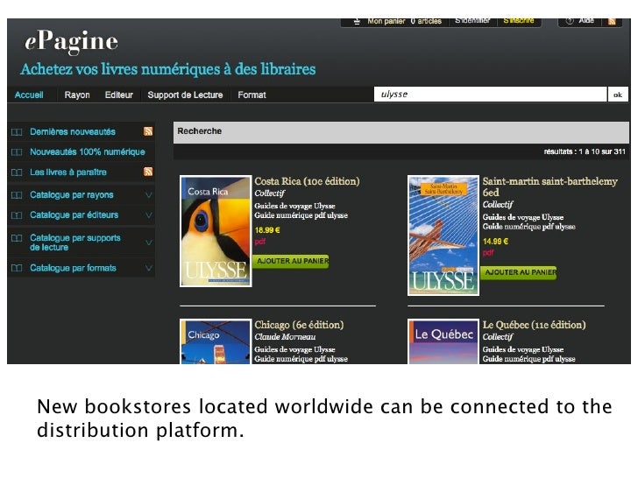Click the ePagine logo
The image size is (638, 478).
click(70, 41)
